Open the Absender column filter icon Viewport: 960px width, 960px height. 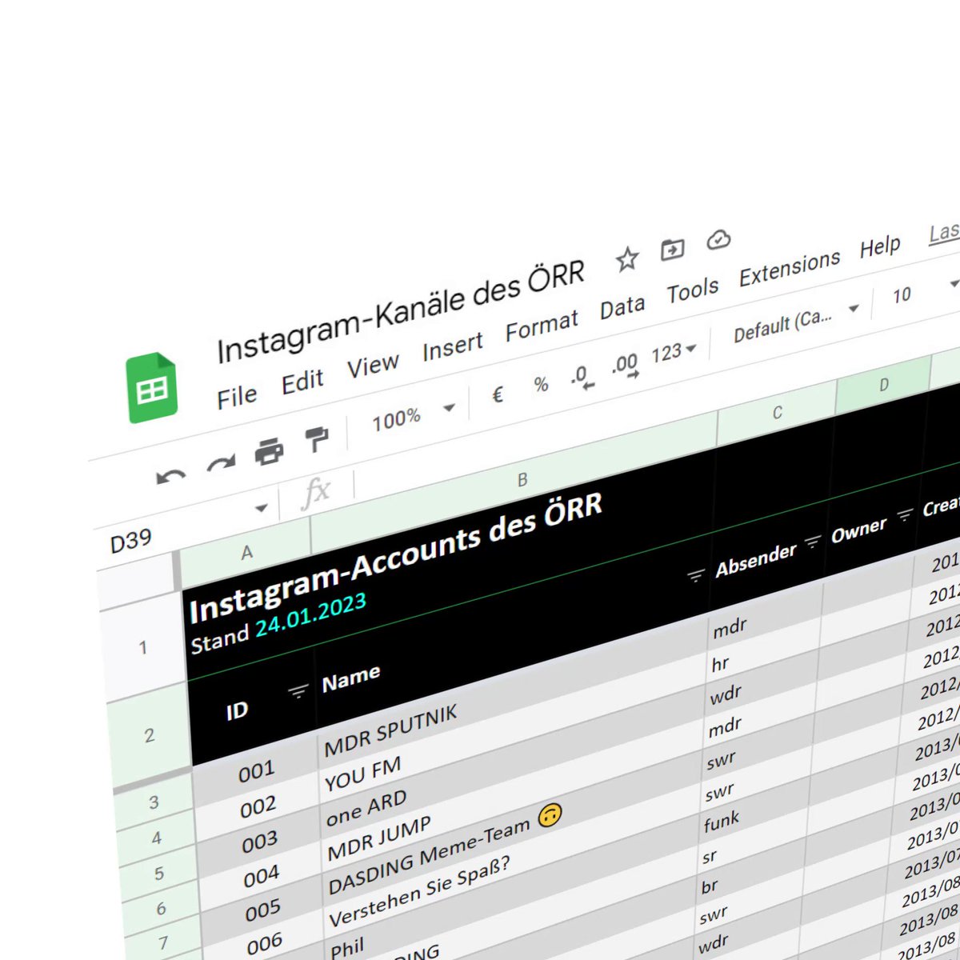pos(813,542)
